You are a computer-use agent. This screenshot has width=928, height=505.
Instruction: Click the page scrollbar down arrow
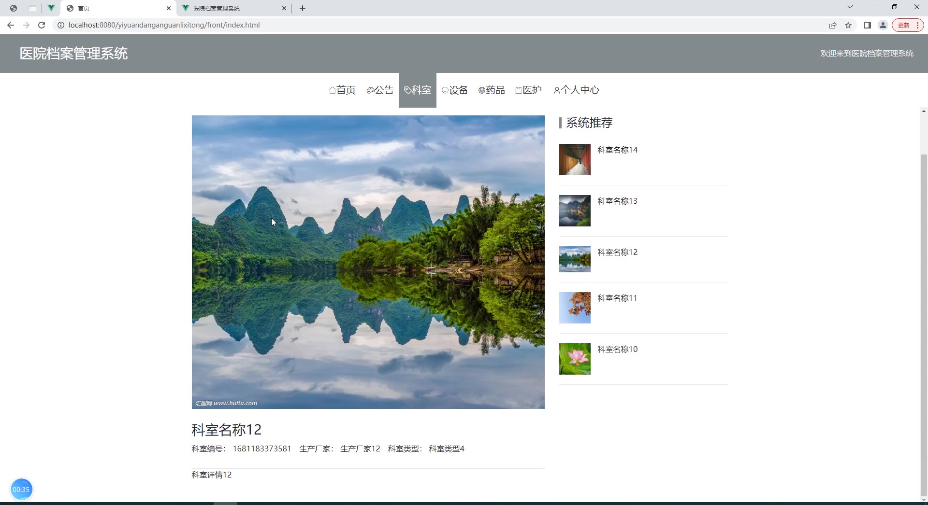point(924,500)
